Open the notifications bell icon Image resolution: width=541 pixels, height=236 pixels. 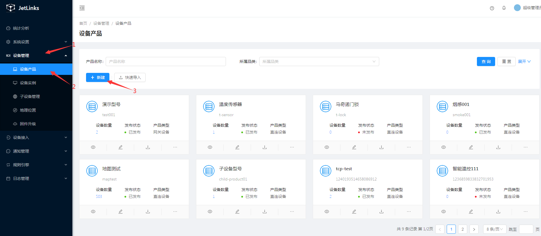pyautogui.click(x=504, y=8)
